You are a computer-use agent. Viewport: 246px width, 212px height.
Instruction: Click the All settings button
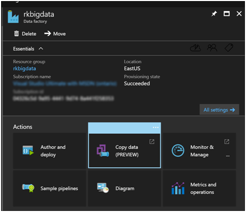(x=219, y=110)
